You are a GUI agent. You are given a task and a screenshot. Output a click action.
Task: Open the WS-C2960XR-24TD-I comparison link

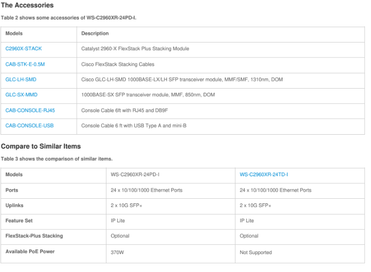[264, 174]
